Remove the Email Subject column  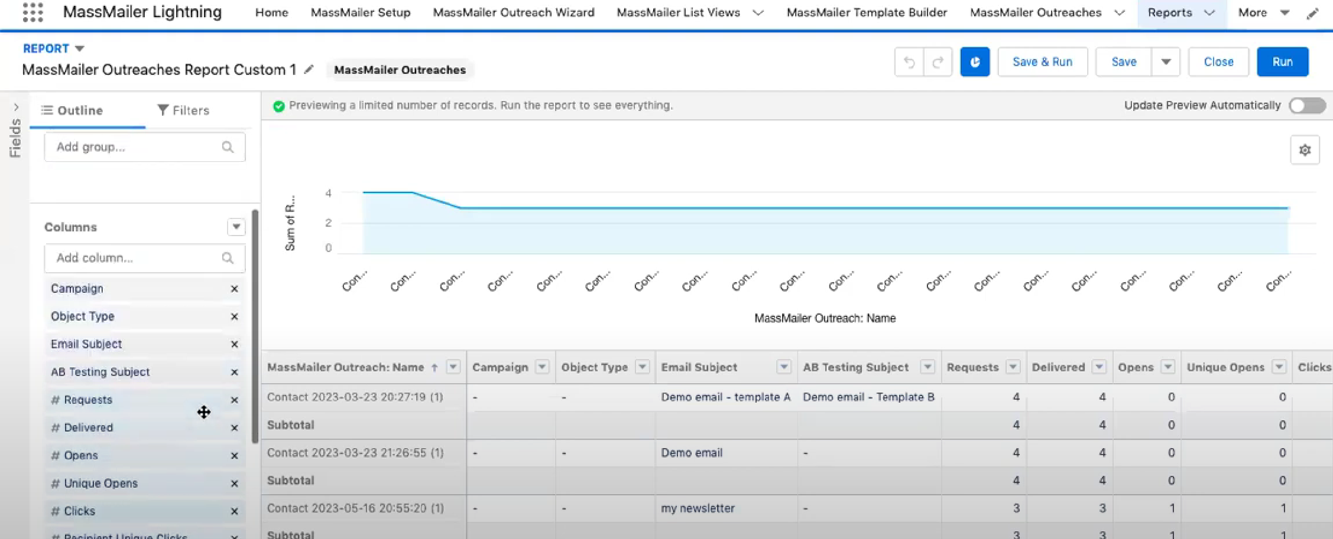[x=234, y=344]
